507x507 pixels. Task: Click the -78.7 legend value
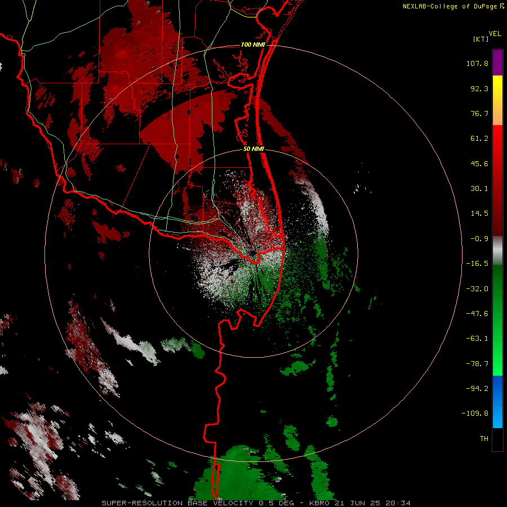tap(477, 364)
